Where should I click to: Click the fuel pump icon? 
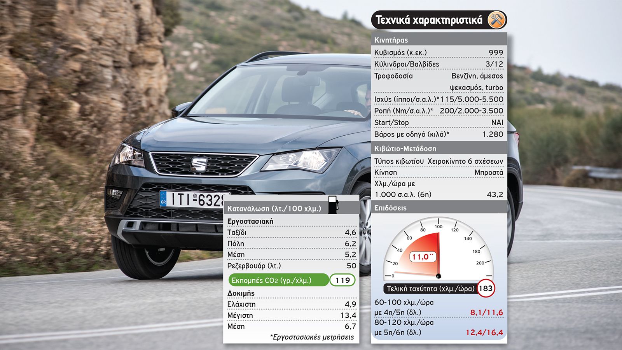point(333,205)
